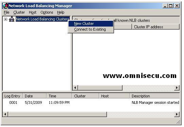This screenshot has height=127, width=184.
Task: Open the File menu
Action: point(6,12)
